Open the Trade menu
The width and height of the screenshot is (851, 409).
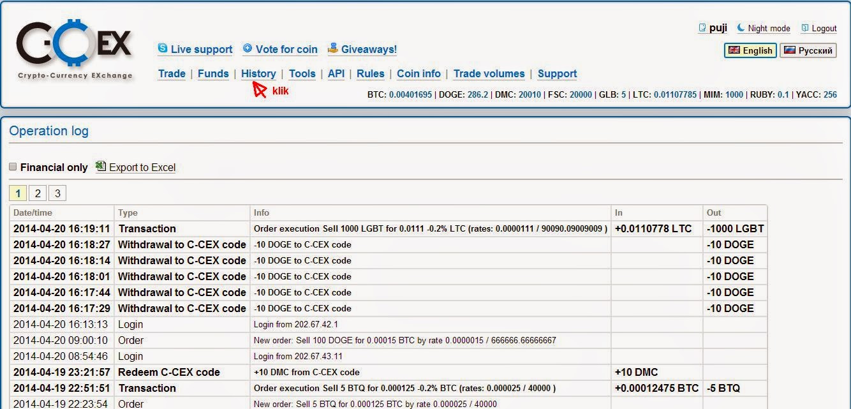point(172,73)
